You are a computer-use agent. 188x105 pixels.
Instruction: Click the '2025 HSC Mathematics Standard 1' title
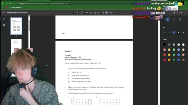click(x=17, y=13)
